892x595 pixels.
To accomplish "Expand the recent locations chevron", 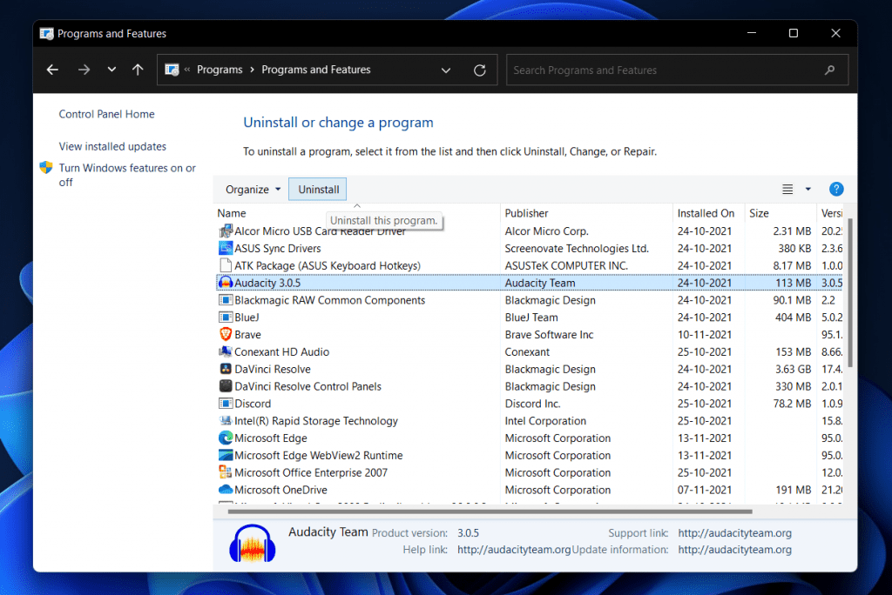I will coord(111,70).
